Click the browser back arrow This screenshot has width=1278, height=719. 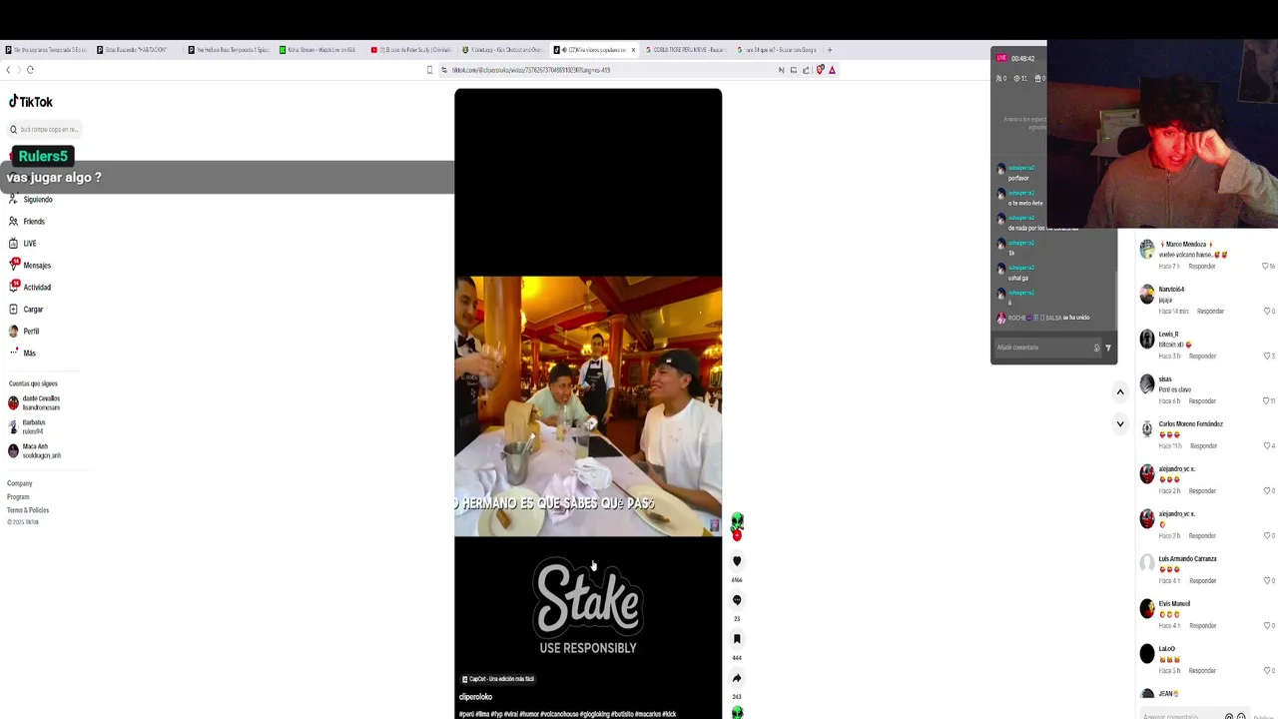tap(8, 70)
